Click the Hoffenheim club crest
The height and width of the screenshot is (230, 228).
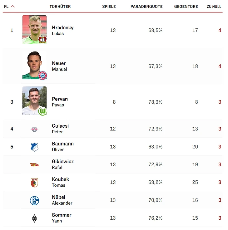34,147
